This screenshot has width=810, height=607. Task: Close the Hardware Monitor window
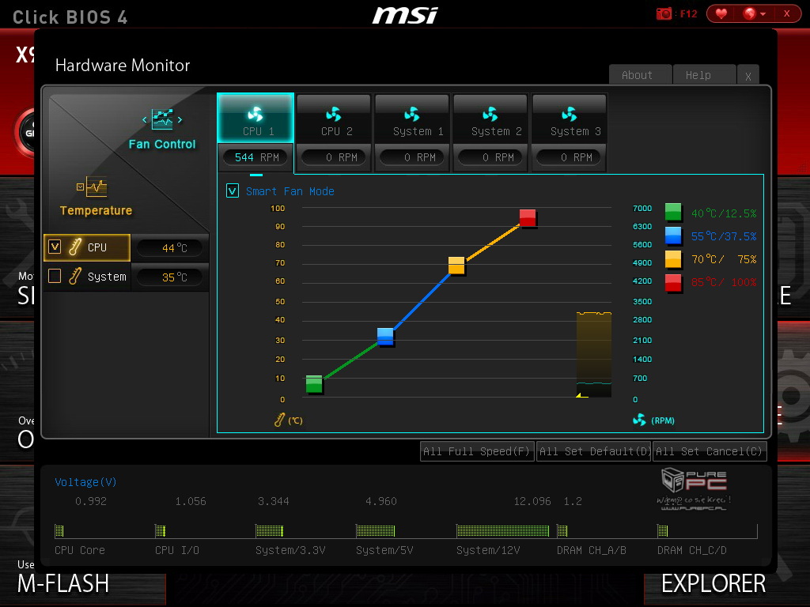tap(748, 75)
